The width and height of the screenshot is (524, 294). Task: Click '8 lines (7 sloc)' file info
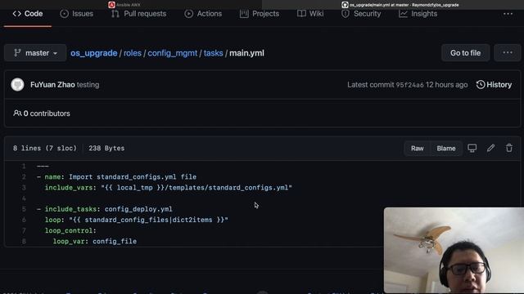pyautogui.click(x=45, y=149)
